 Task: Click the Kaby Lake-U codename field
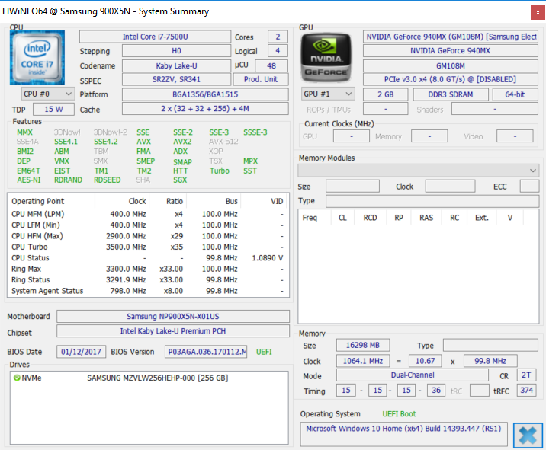coord(176,65)
